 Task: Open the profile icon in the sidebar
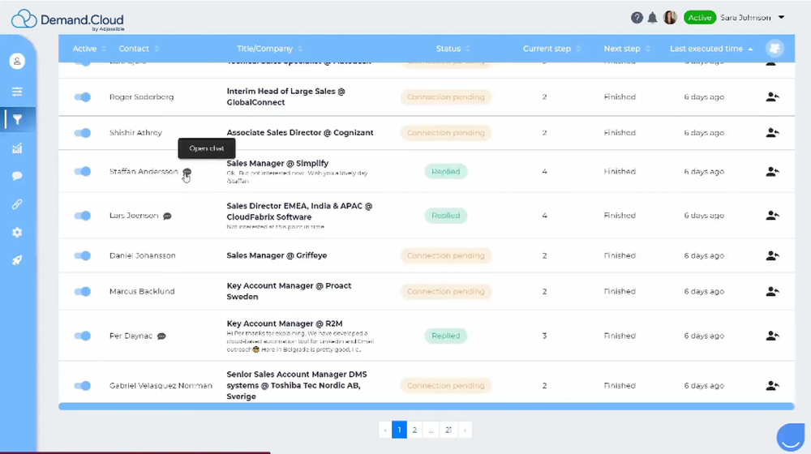coord(17,61)
